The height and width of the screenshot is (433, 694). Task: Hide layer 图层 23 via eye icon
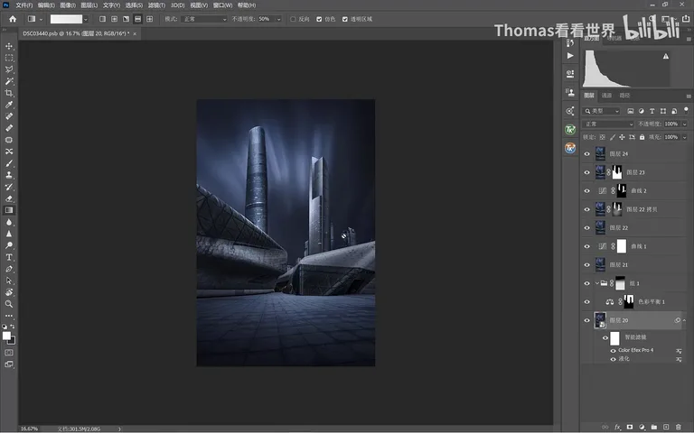(586, 173)
